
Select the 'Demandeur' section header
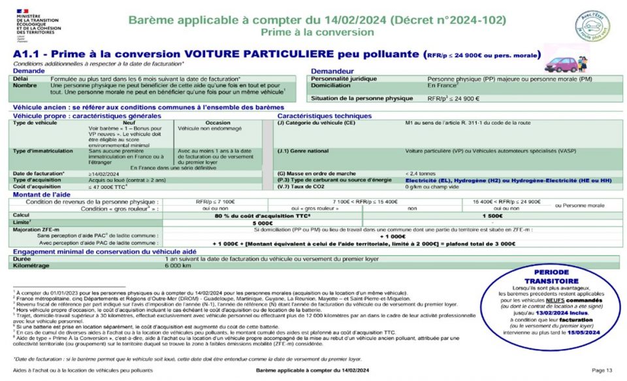332,71
